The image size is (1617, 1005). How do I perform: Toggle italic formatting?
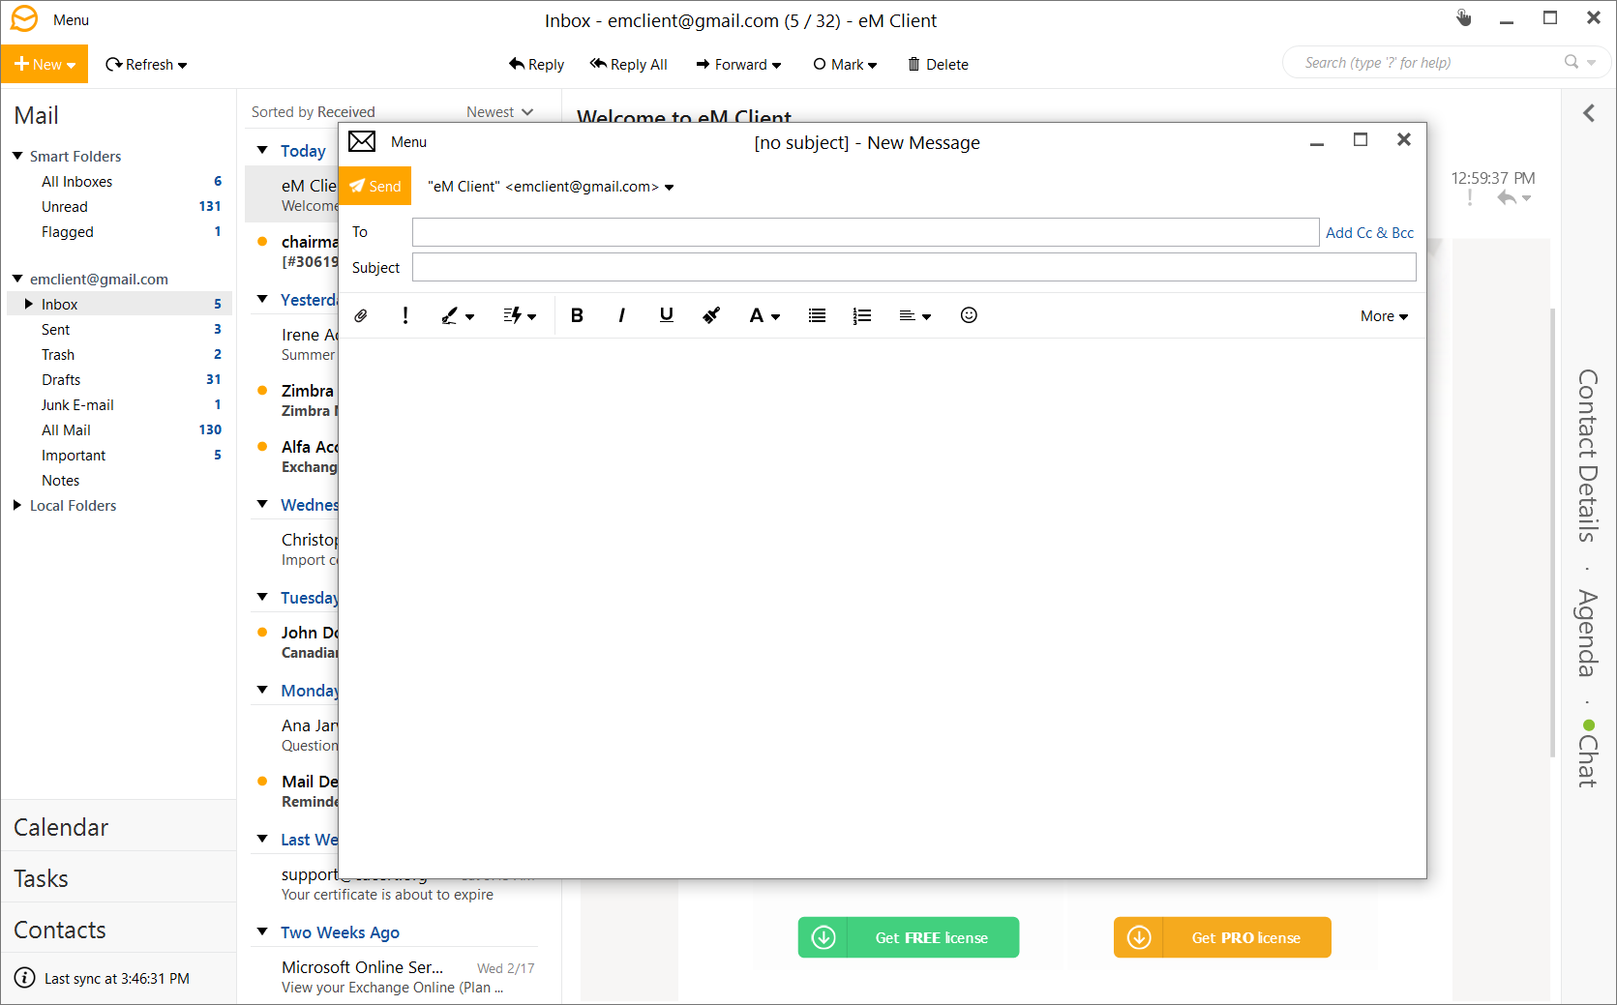click(x=621, y=315)
